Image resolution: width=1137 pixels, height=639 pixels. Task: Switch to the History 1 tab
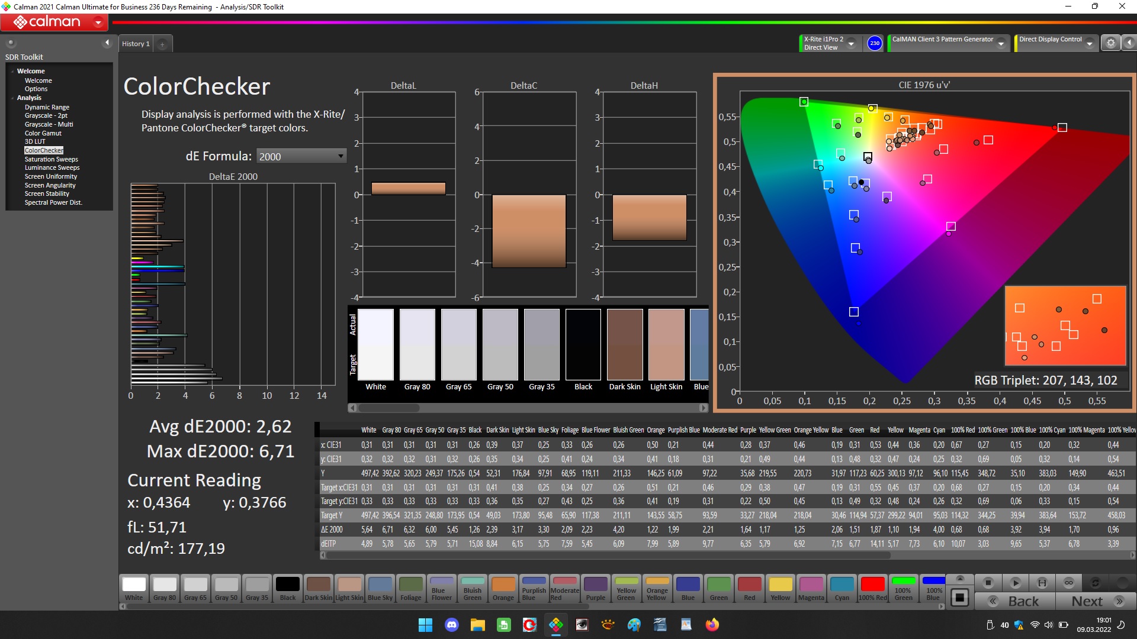(x=136, y=44)
